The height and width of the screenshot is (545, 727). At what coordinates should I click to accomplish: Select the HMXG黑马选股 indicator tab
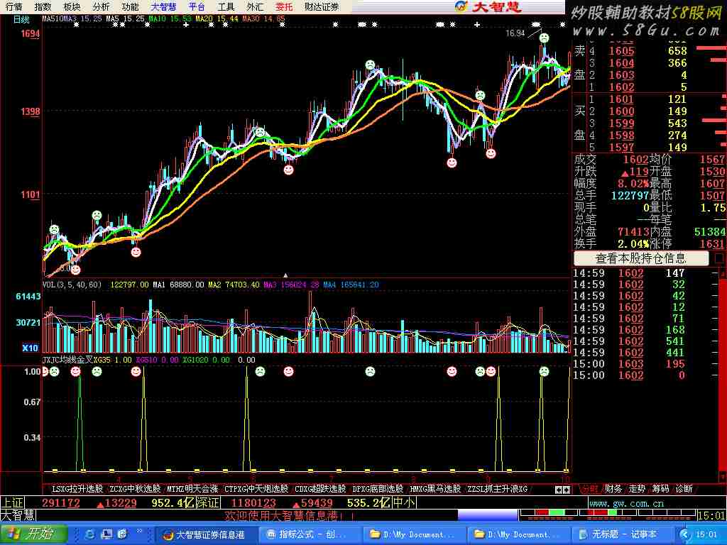tap(435, 489)
